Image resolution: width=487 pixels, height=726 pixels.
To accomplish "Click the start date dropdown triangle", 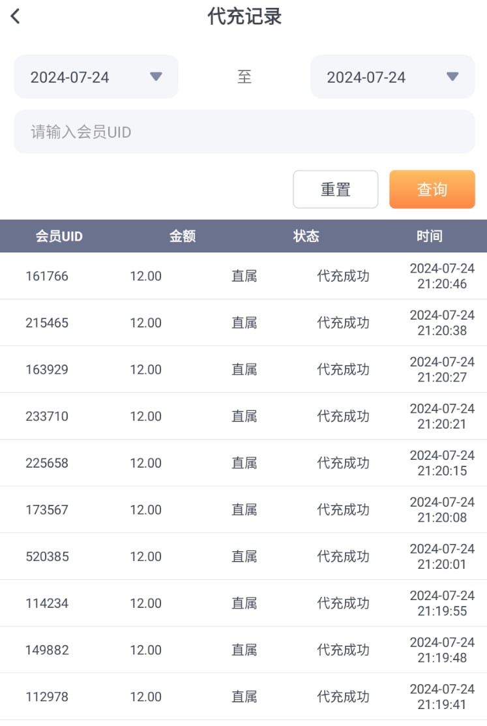I will [x=156, y=76].
